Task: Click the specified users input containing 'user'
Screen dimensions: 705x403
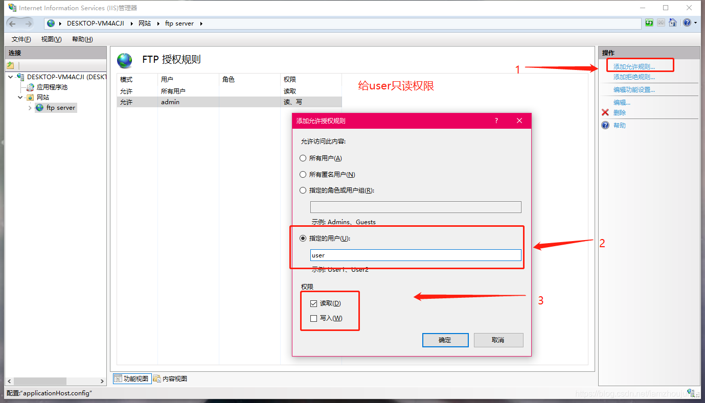Action: tap(416, 255)
